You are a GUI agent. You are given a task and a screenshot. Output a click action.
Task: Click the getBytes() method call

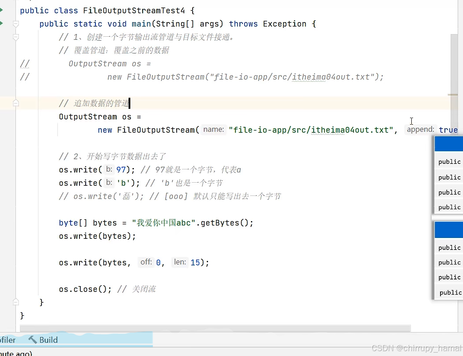(225, 223)
